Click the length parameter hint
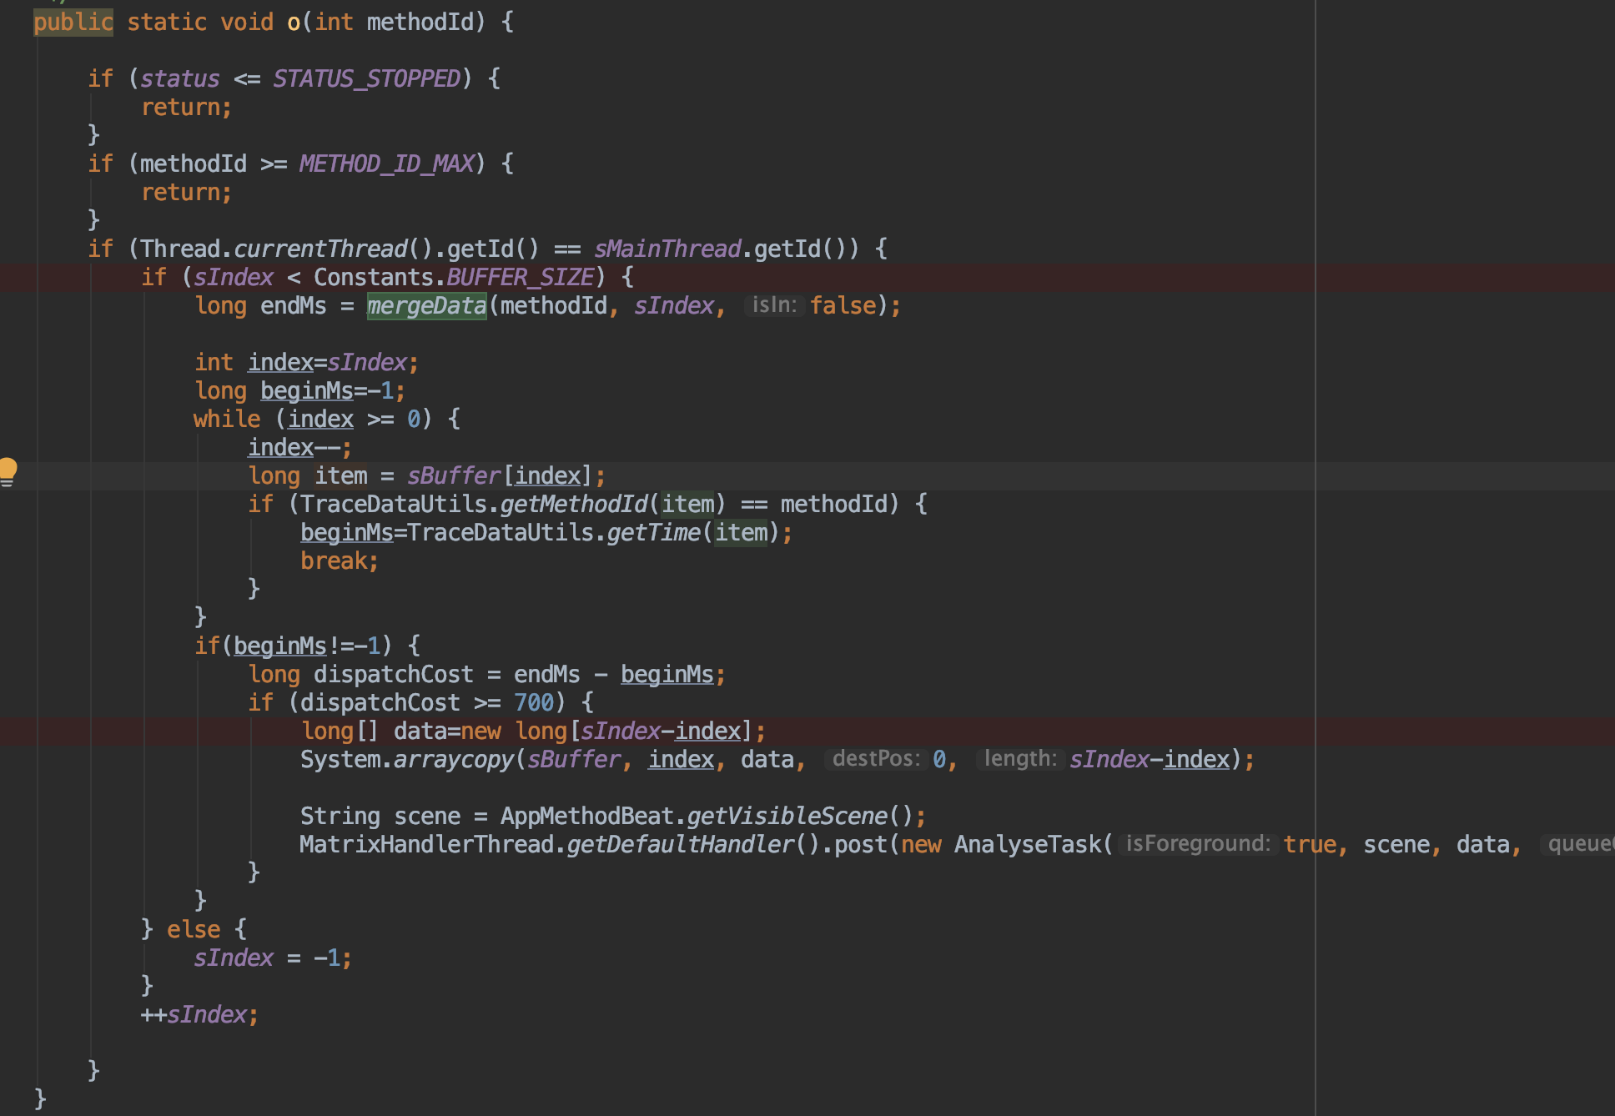This screenshot has width=1615, height=1116. tap(1018, 758)
